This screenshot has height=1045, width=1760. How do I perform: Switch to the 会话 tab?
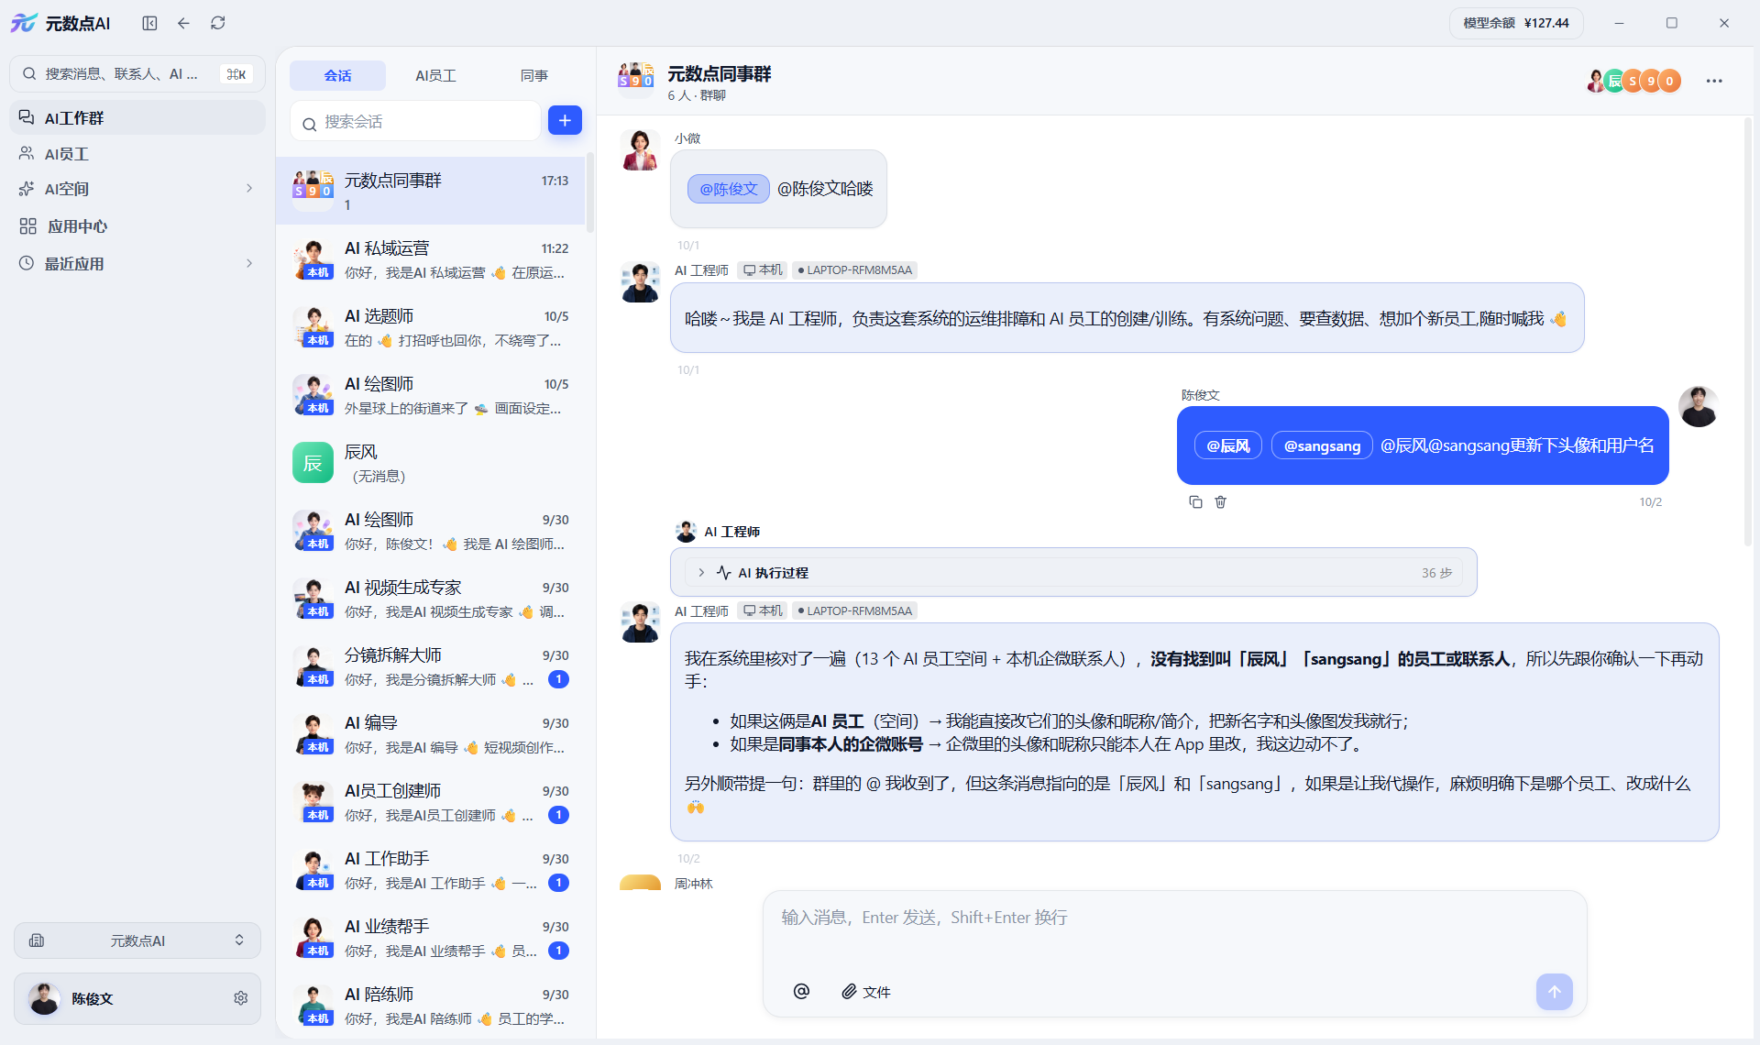[337, 75]
